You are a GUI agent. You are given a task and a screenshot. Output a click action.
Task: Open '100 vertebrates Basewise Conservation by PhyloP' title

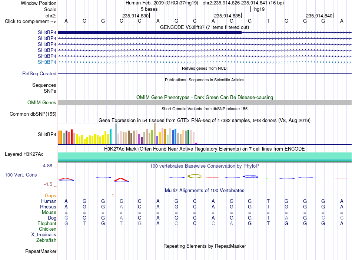click(x=205, y=166)
